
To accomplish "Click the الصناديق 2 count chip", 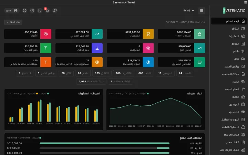I will 25,73.
